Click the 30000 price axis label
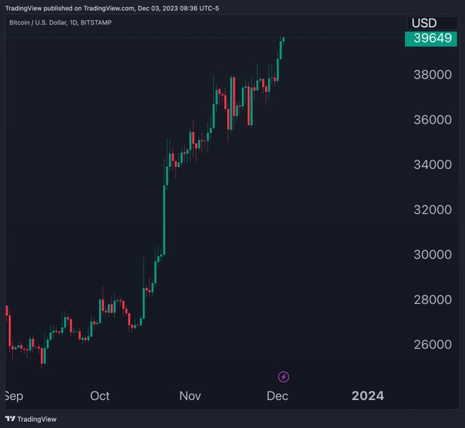Screen dimensions: 465x428 click(x=432, y=255)
